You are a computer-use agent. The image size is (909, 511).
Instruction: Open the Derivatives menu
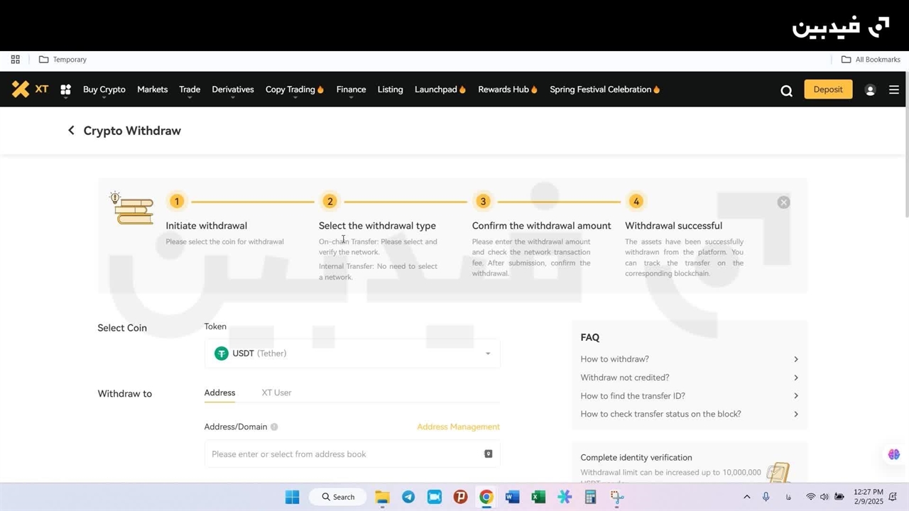(232, 89)
